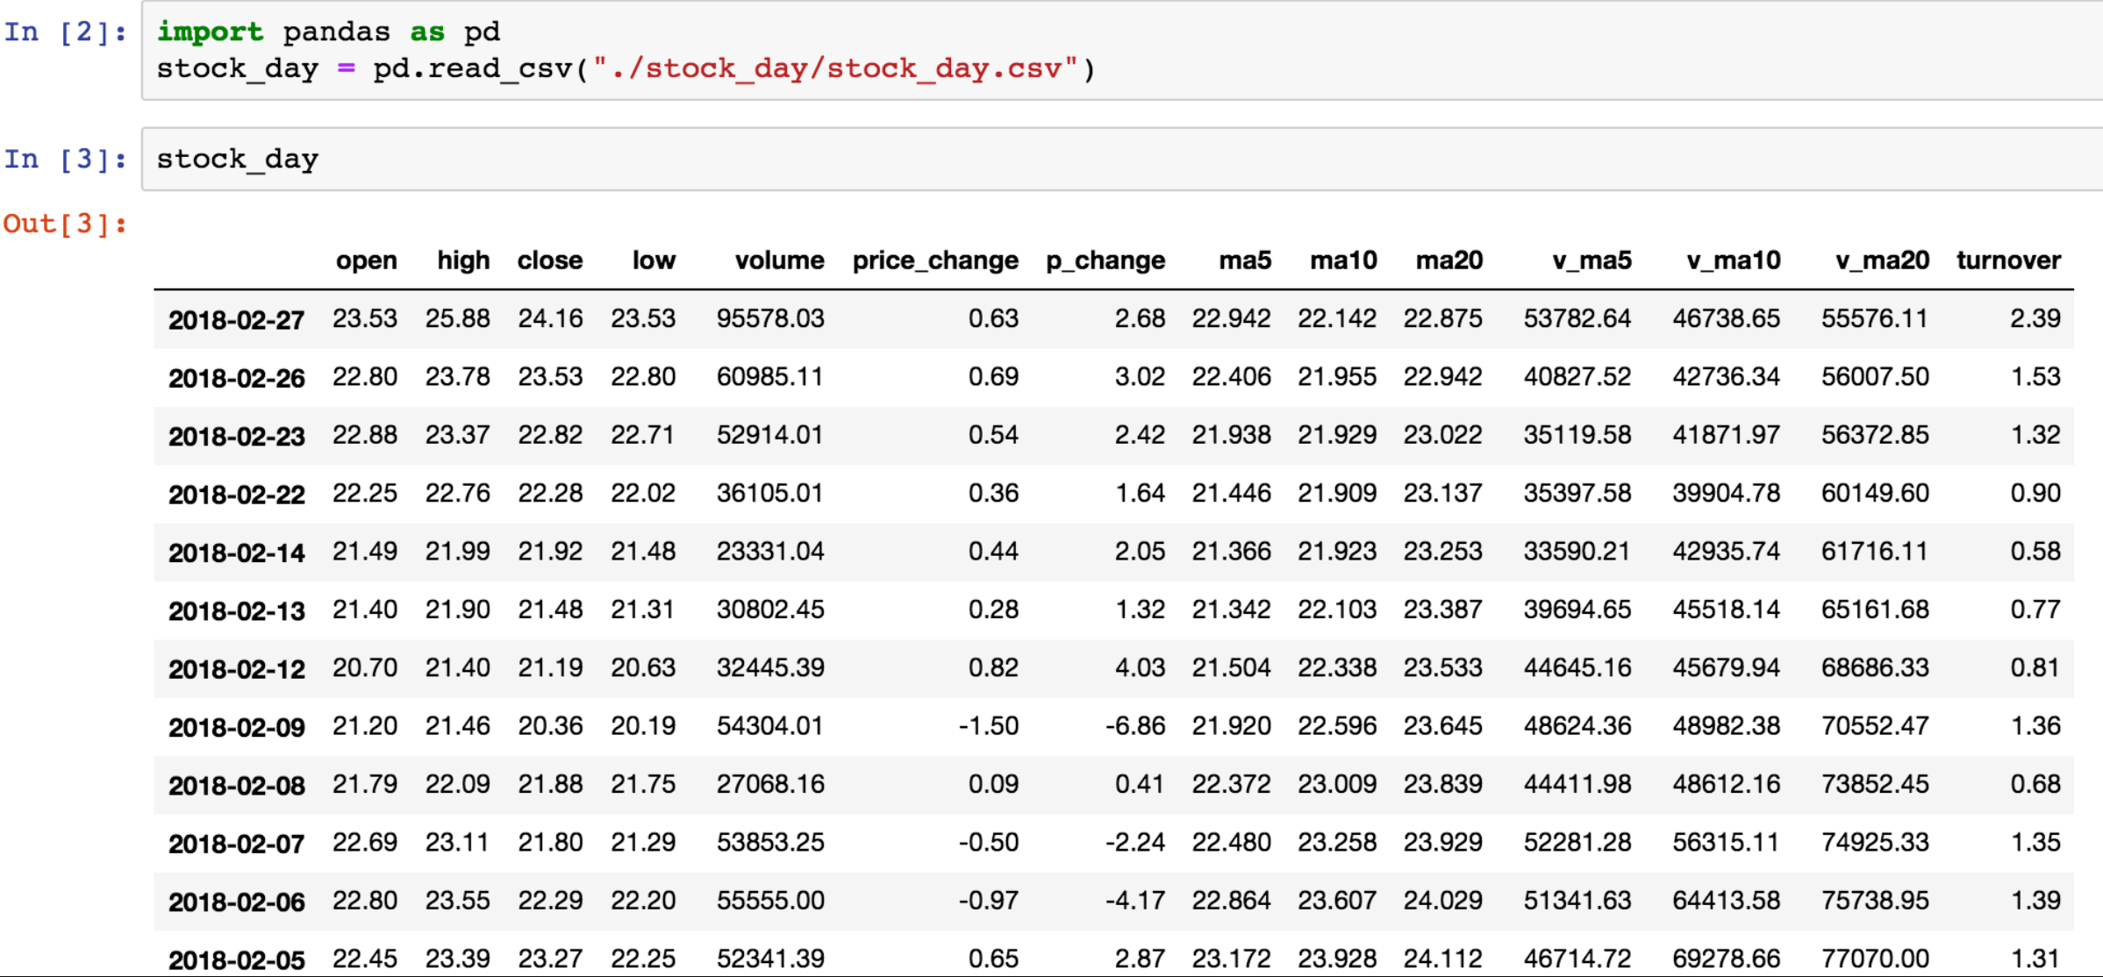2103x977 pixels.
Task: Click the v_ma20 value 77070.00
Action: coord(1875,958)
